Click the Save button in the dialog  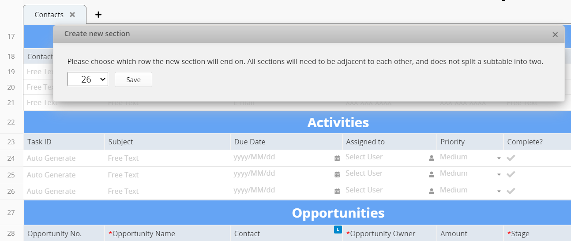[133, 79]
